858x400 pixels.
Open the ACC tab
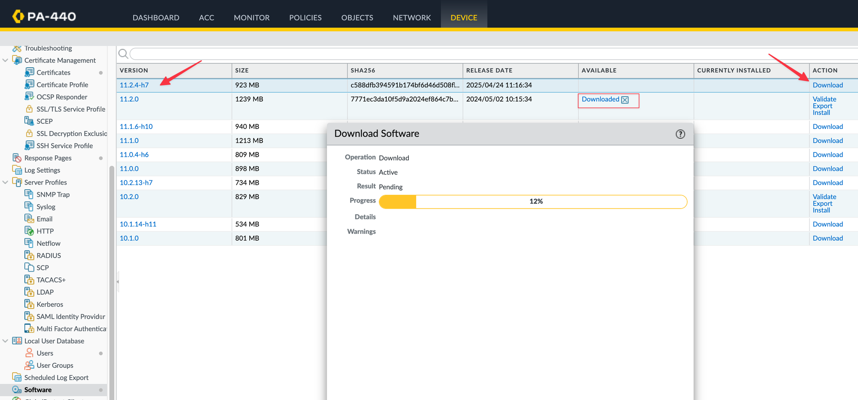(x=206, y=18)
